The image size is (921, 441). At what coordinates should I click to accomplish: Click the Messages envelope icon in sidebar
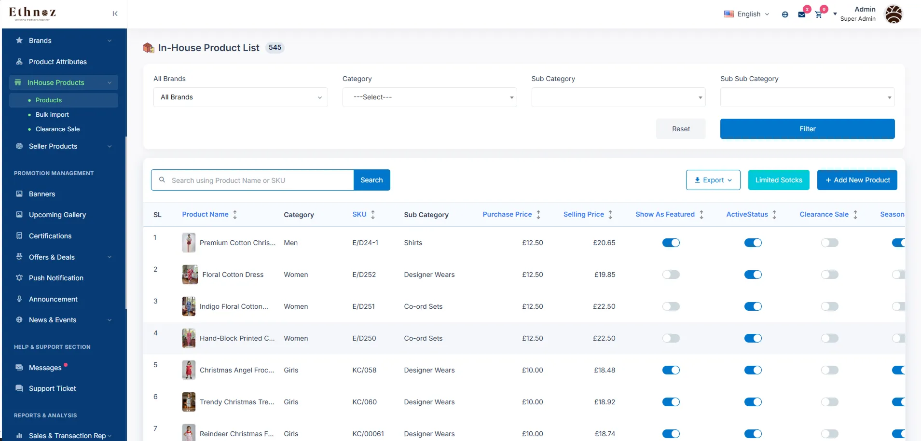(19, 368)
